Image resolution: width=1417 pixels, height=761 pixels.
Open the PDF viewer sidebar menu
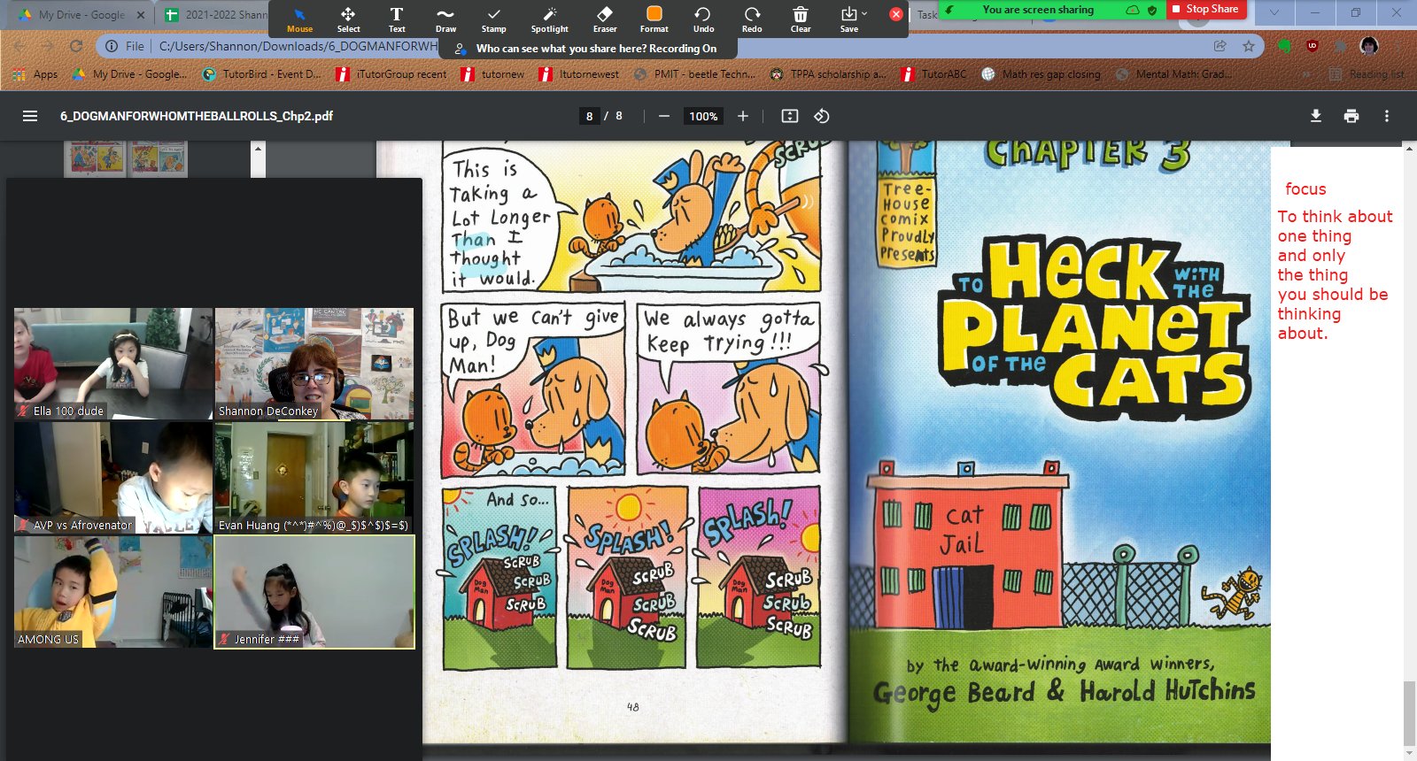pyautogui.click(x=30, y=116)
